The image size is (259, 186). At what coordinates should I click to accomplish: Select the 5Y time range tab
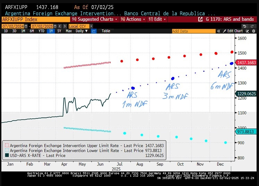[x=59, y=31]
